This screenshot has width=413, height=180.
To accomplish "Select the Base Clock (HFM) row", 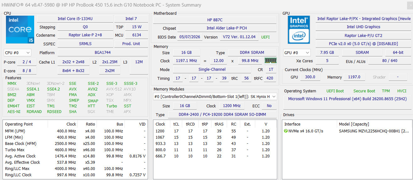I will 75,144.
